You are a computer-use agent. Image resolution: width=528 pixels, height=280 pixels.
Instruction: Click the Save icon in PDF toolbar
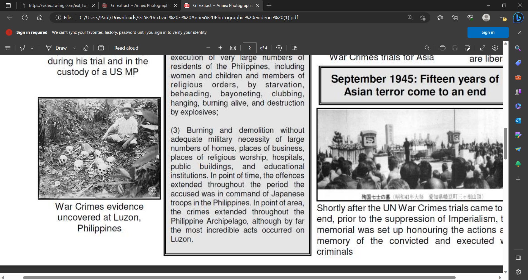click(x=455, y=48)
